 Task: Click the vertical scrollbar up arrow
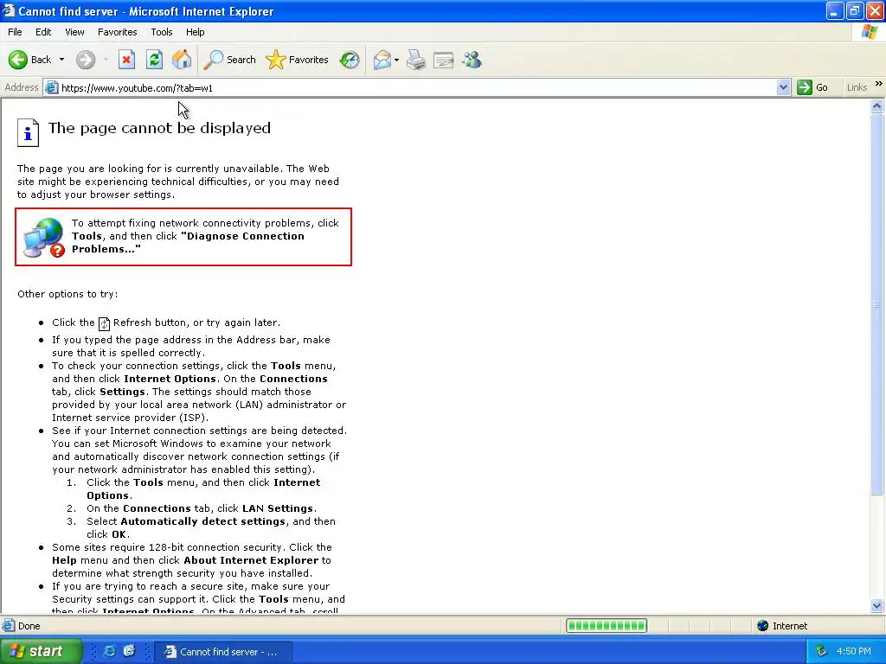pyautogui.click(x=877, y=105)
